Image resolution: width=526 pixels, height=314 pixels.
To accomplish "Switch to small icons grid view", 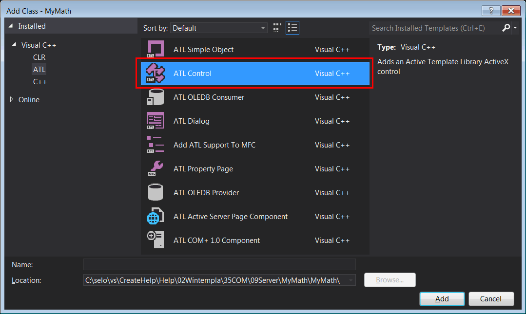I will tap(277, 28).
